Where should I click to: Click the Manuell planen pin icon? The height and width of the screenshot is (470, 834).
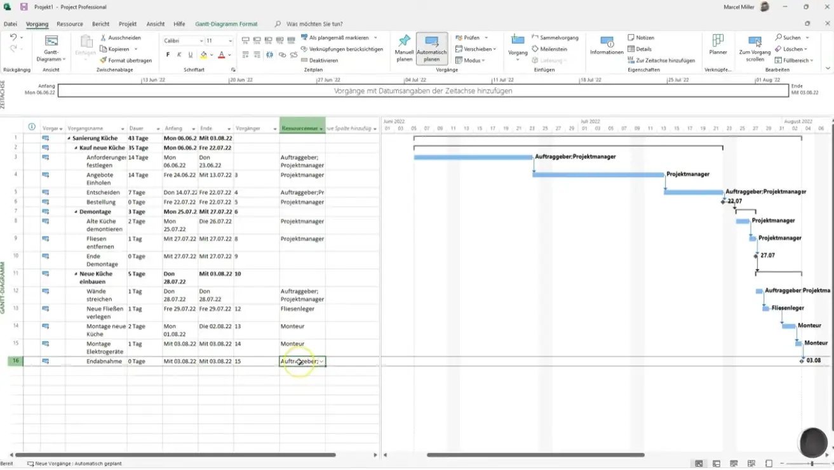click(404, 42)
